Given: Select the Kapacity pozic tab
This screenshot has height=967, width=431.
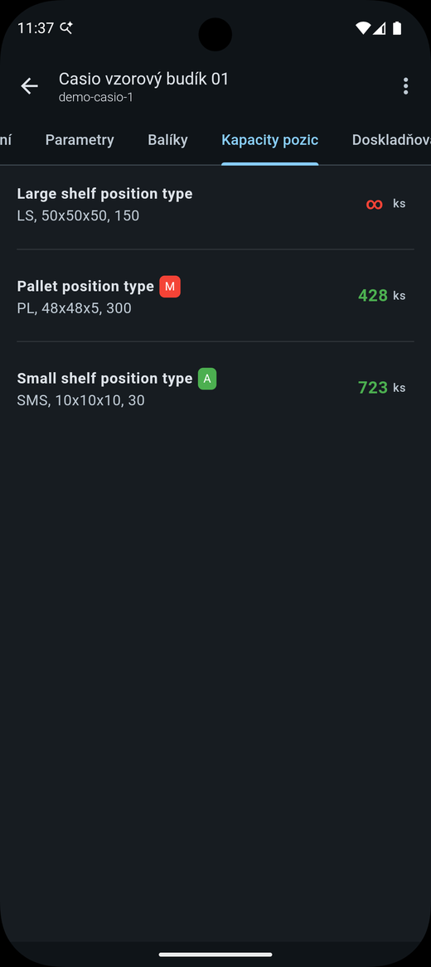Looking at the screenshot, I should (x=270, y=140).
